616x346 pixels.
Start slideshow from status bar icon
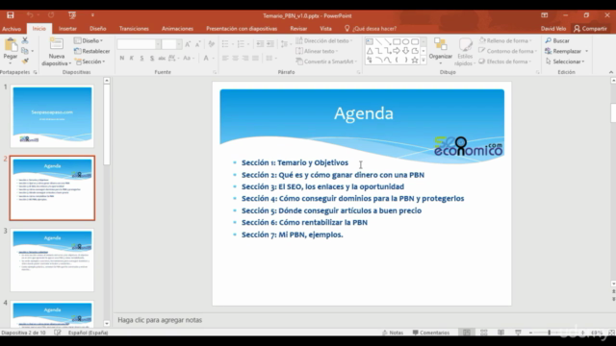(518, 333)
